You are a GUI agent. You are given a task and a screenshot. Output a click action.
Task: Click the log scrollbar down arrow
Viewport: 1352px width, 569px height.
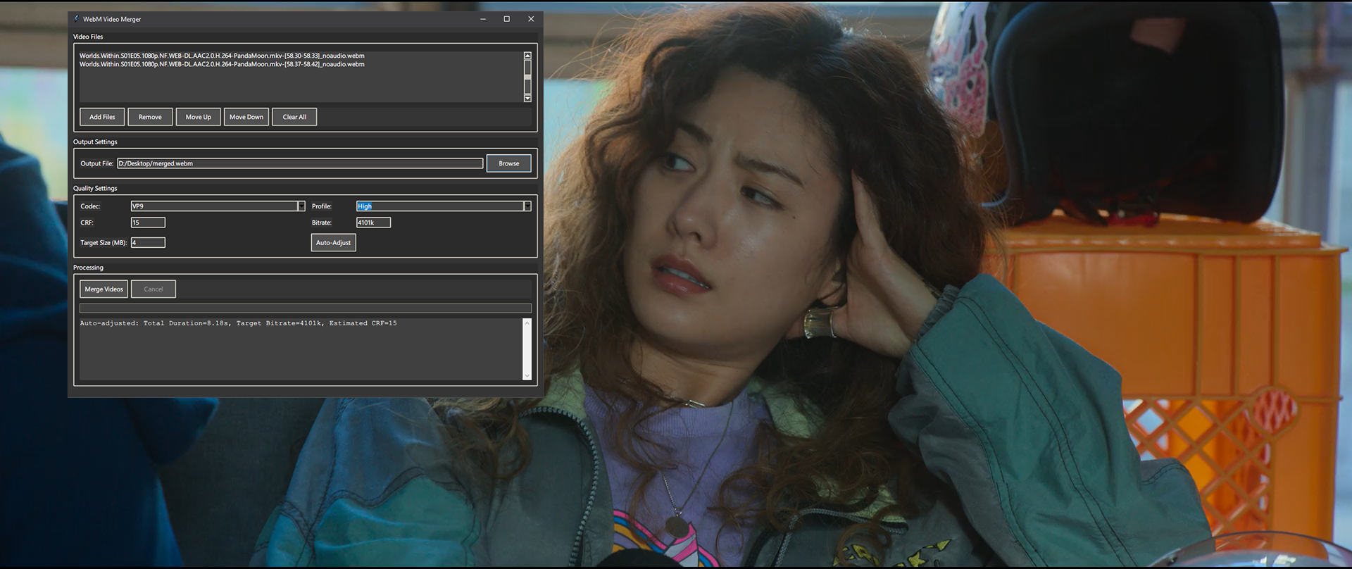(527, 376)
